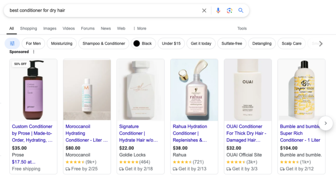Clear the search box text
The width and height of the screenshot is (336, 180).
(x=204, y=10)
